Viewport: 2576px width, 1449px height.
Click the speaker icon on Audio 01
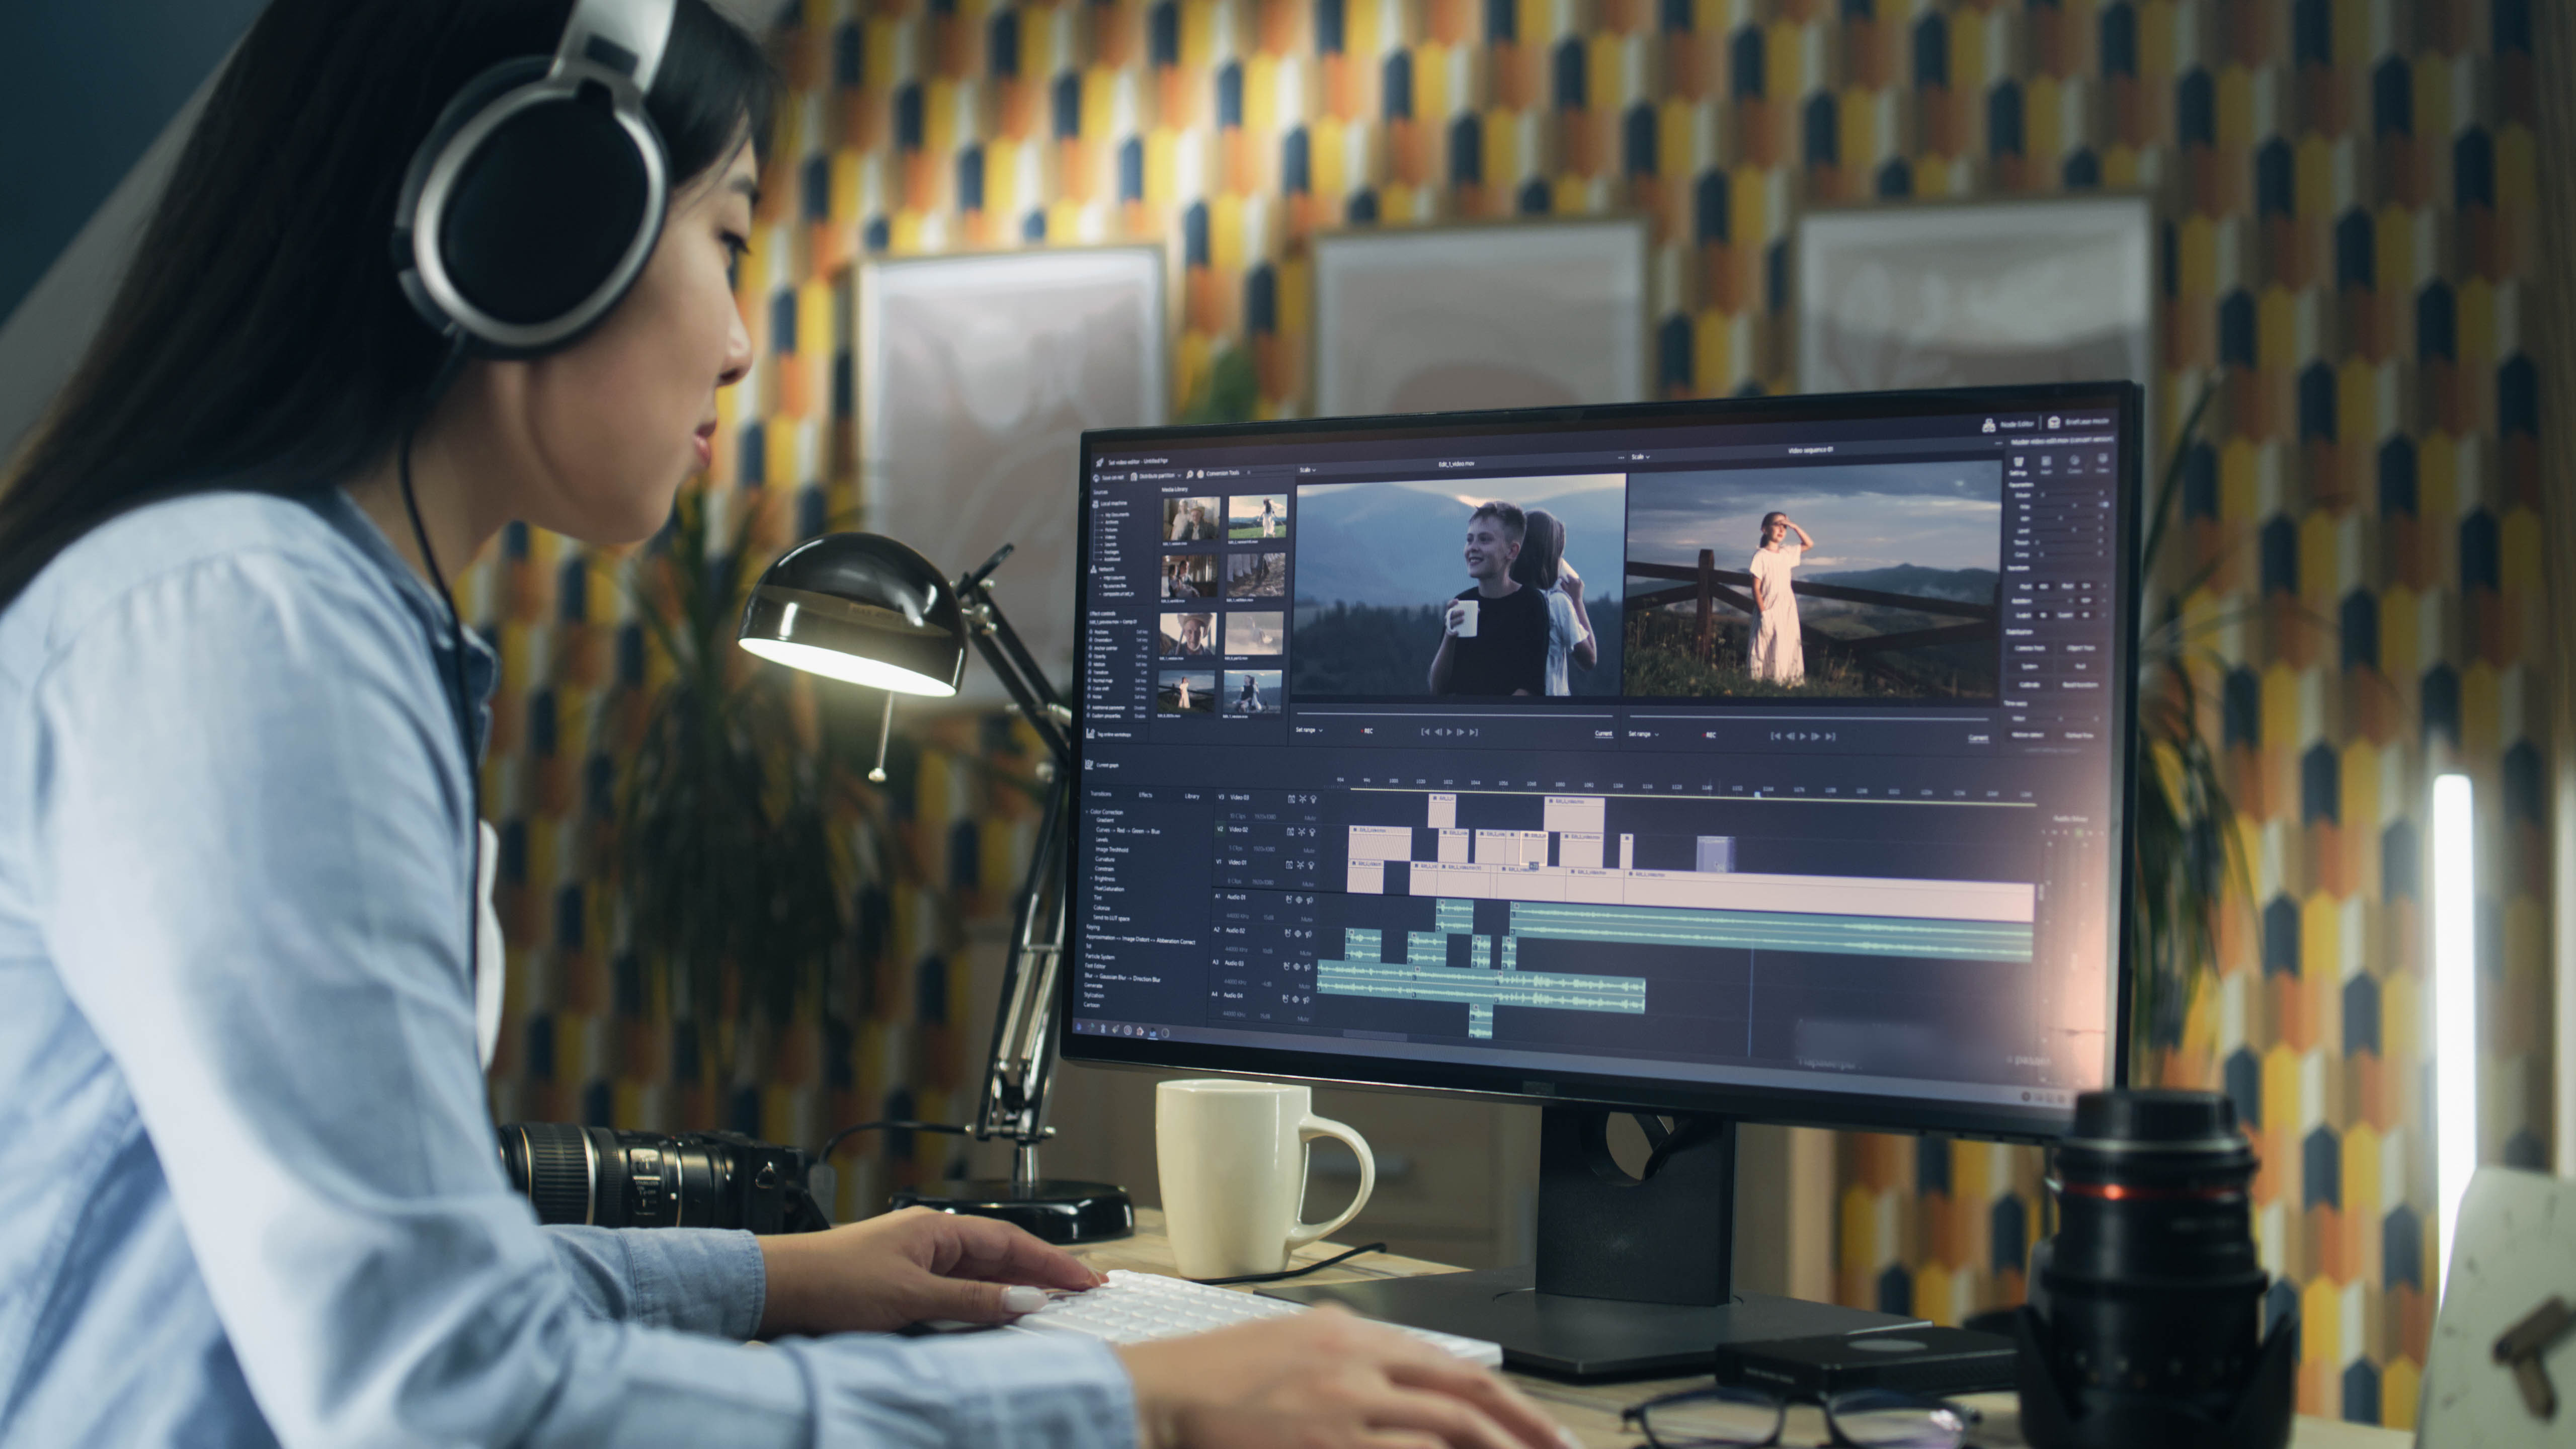click(1309, 900)
